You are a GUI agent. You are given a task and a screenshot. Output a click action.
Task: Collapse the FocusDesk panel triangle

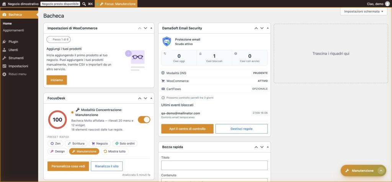point(151,98)
